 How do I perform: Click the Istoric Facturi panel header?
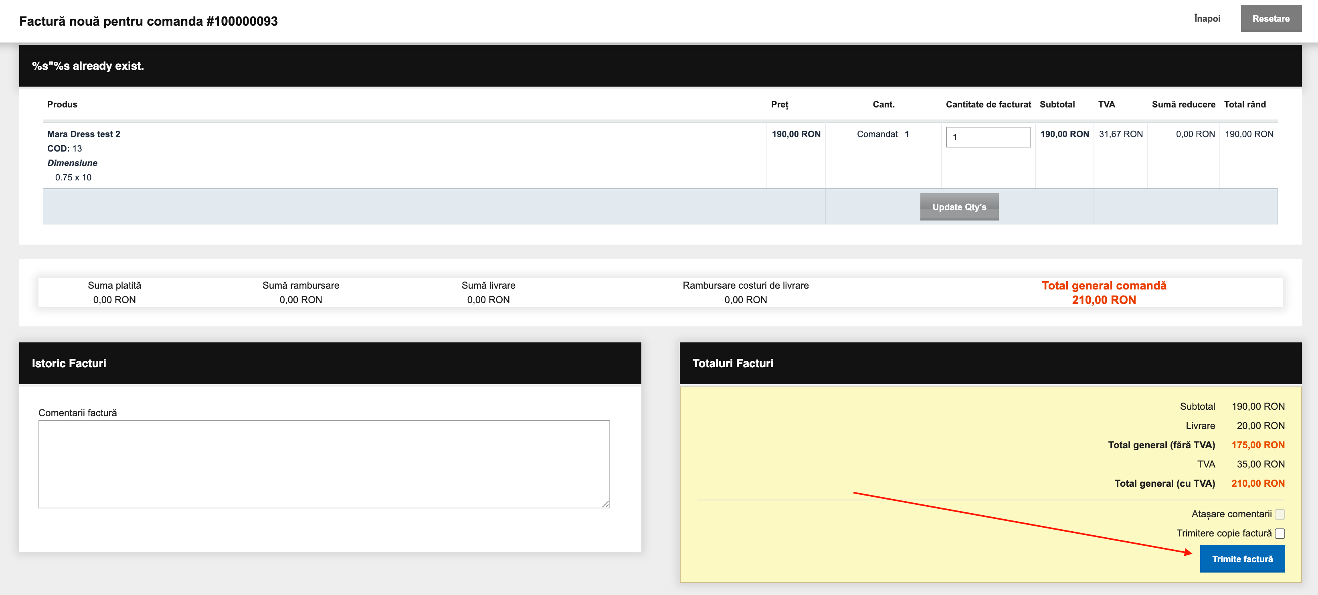(x=330, y=363)
